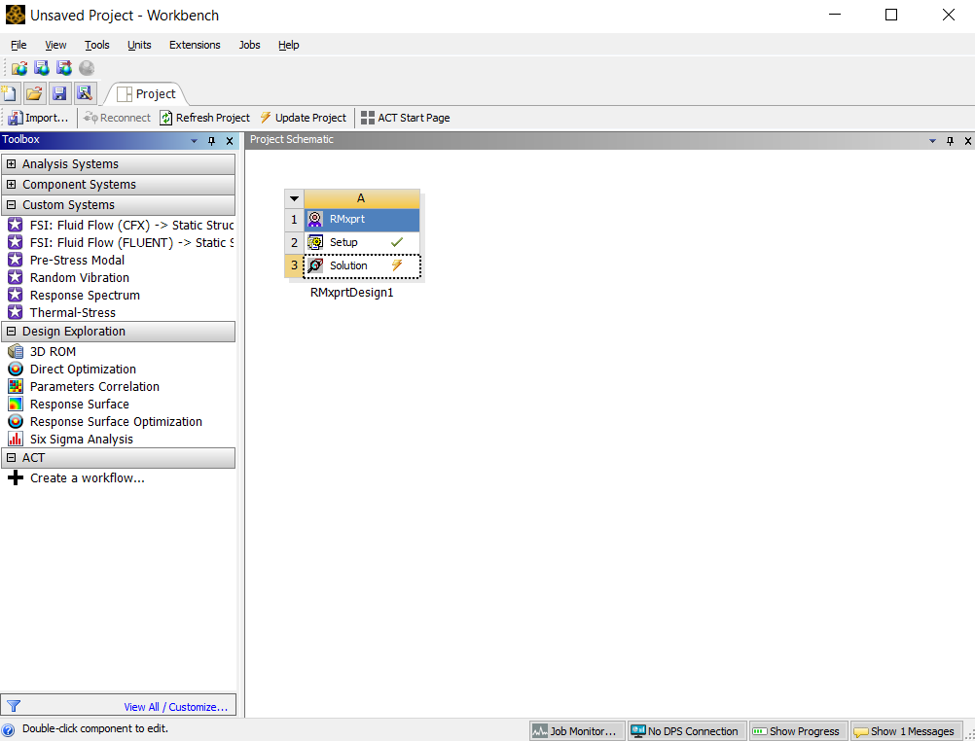
Task: Select FSI: Fluid Flow (FLUENT) custom system
Action: point(121,242)
